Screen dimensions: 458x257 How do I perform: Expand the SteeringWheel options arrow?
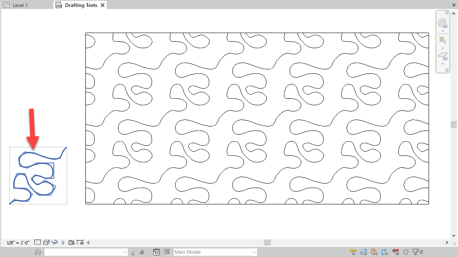coord(443,32)
